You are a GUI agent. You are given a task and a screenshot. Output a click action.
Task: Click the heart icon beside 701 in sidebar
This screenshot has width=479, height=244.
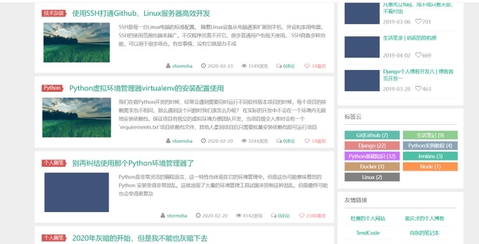pos(418,22)
